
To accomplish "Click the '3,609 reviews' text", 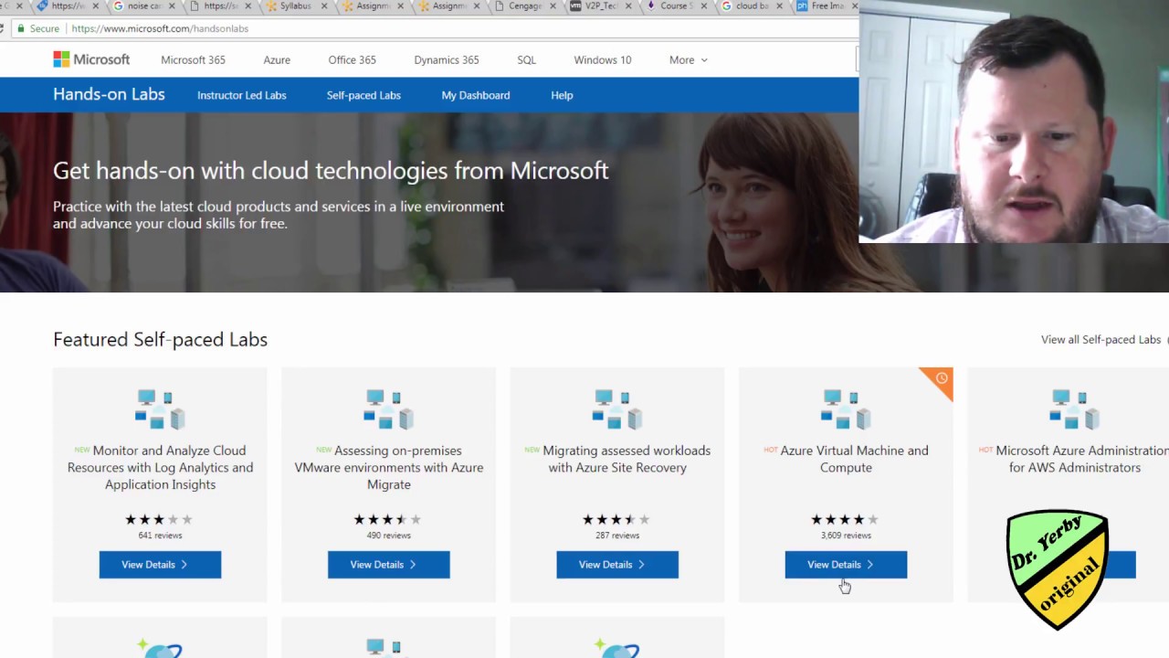I will (x=846, y=536).
